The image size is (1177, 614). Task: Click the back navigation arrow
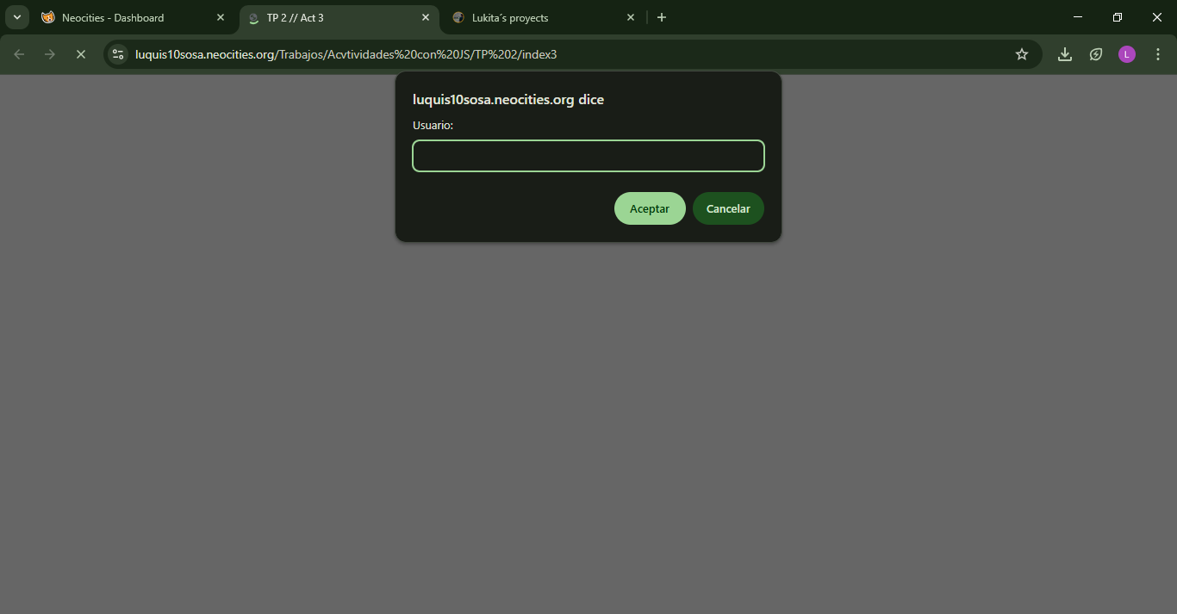(19, 54)
